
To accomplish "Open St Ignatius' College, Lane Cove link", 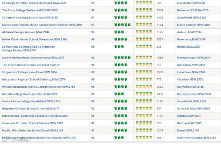I will click(x=29, y=72).
